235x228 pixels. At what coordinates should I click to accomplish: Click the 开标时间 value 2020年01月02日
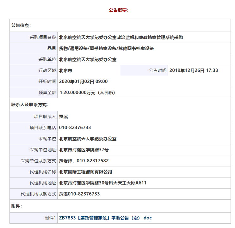coord(83,81)
